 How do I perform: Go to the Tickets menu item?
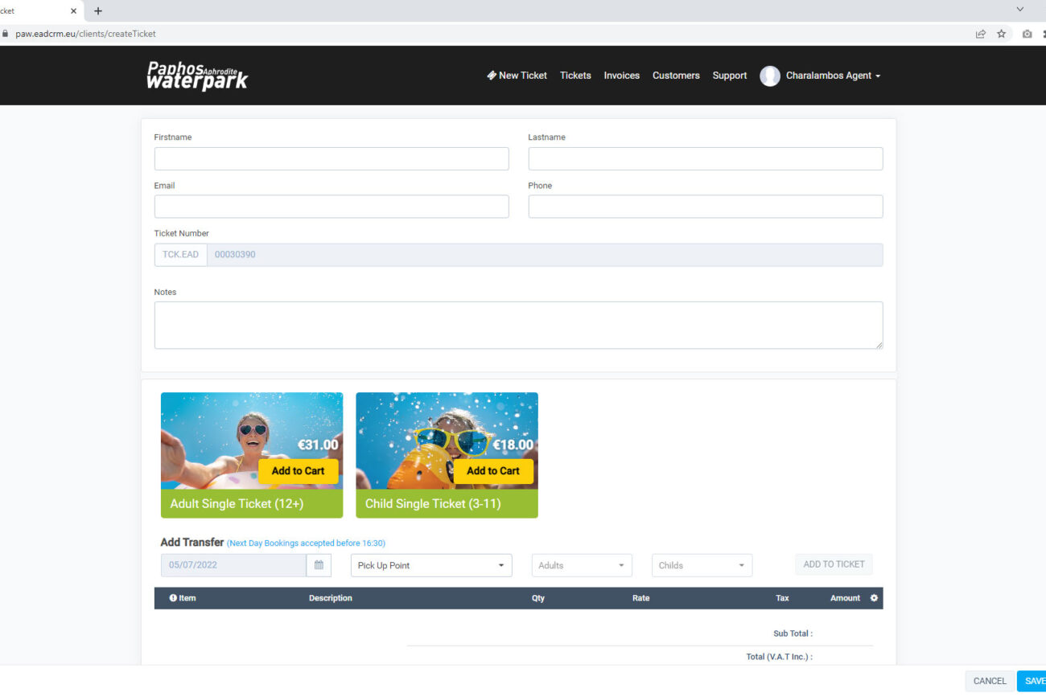575,76
